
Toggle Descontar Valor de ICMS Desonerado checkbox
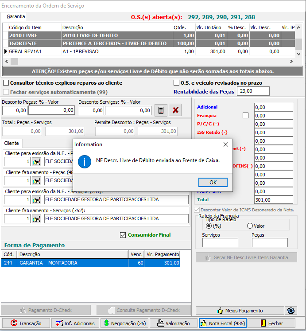[197, 210]
